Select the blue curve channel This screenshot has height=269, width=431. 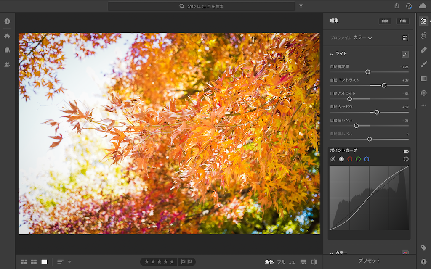coord(367,159)
